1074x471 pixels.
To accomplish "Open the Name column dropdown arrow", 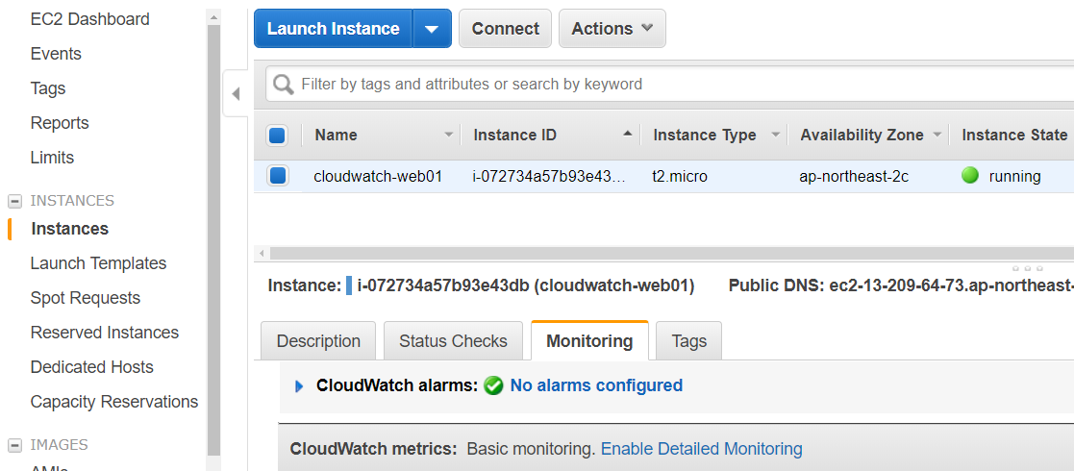I will point(449,135).
